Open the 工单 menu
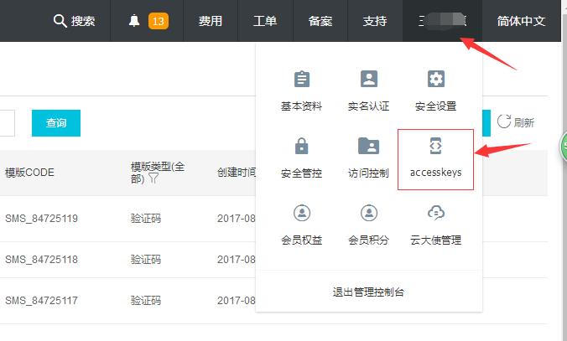 pos(265,21)
